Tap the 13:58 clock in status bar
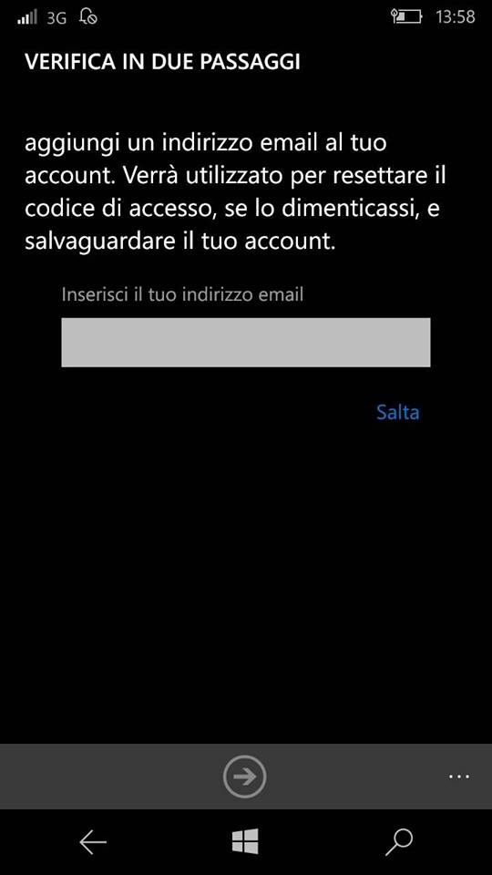Viewport: 492px width, 875px height. [456, 16]
